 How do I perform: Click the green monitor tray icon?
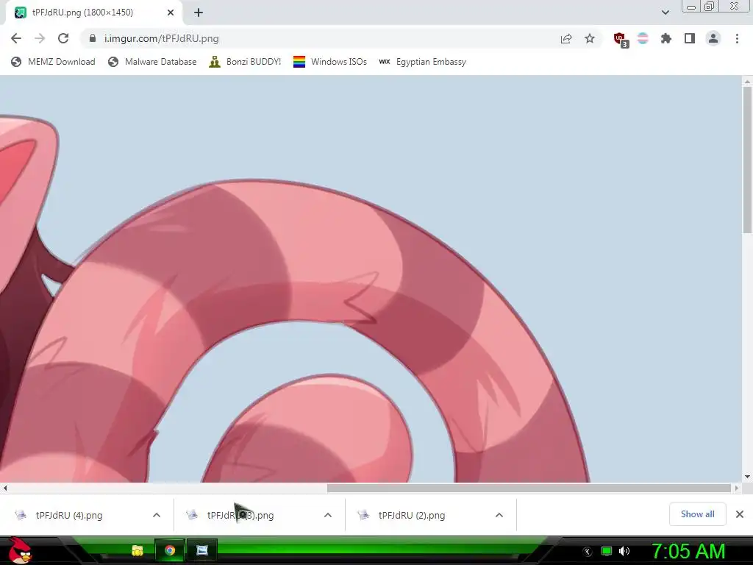(607, 551)
